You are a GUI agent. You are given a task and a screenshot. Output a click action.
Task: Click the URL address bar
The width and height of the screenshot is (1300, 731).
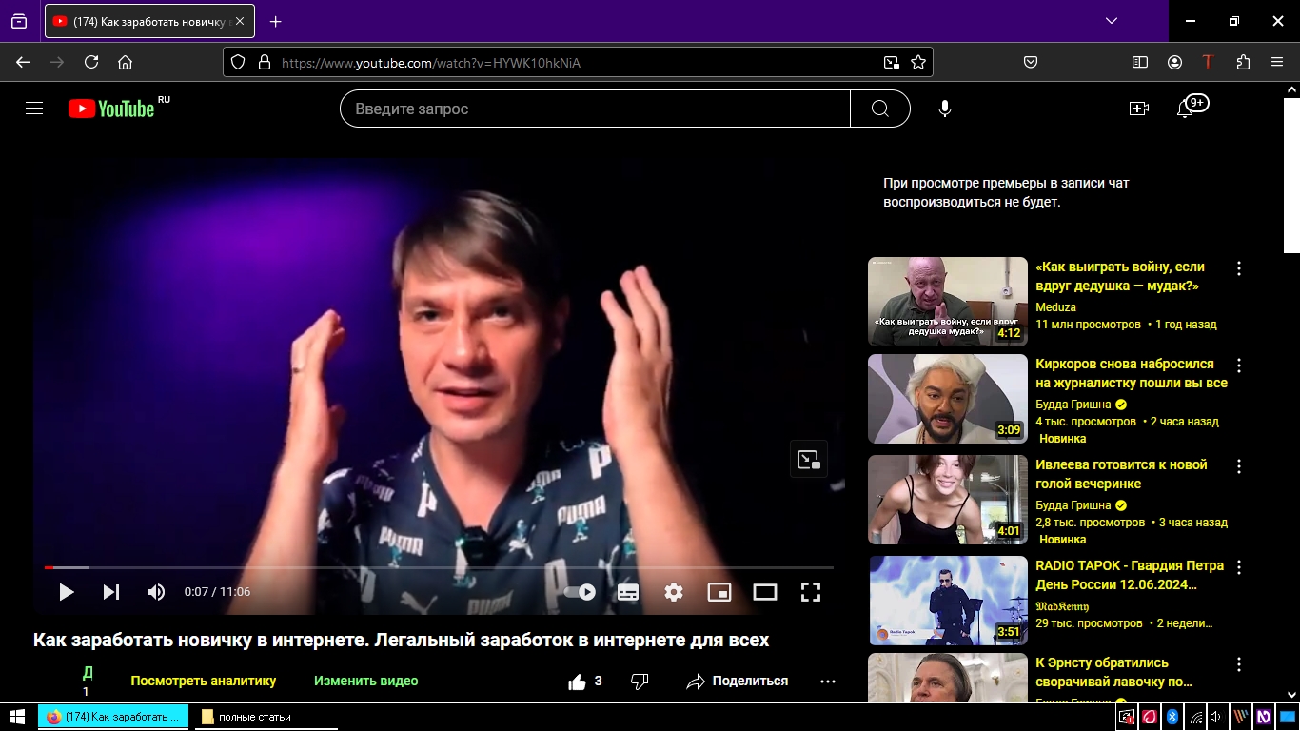[579, 62]
